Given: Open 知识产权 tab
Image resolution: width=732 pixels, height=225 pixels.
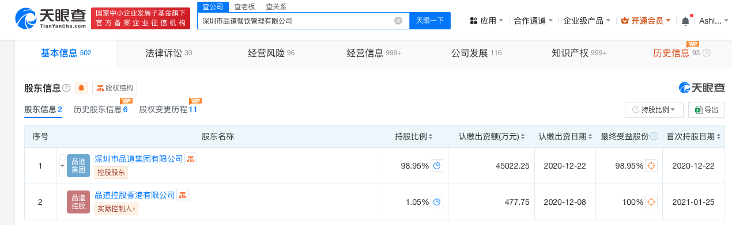Looking at the screenshot, I should [579, 54].
